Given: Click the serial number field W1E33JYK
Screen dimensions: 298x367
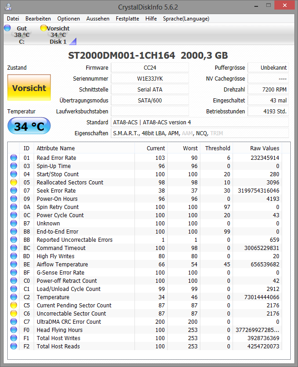Looking at the screenshot, I should click(x=150, y=79).
